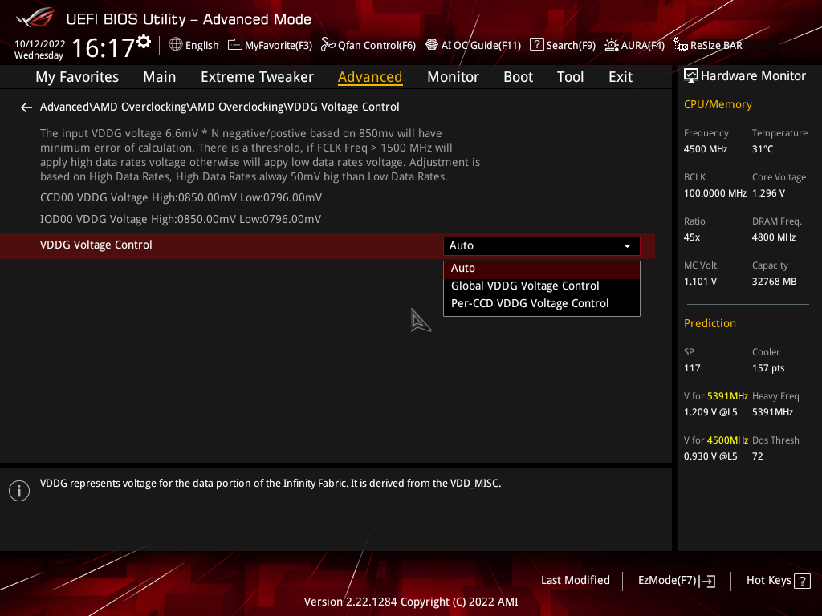This screenshot has width=822, height=616.
Task: Click Frequency value 4500 MHz
Action: [705, 149]
